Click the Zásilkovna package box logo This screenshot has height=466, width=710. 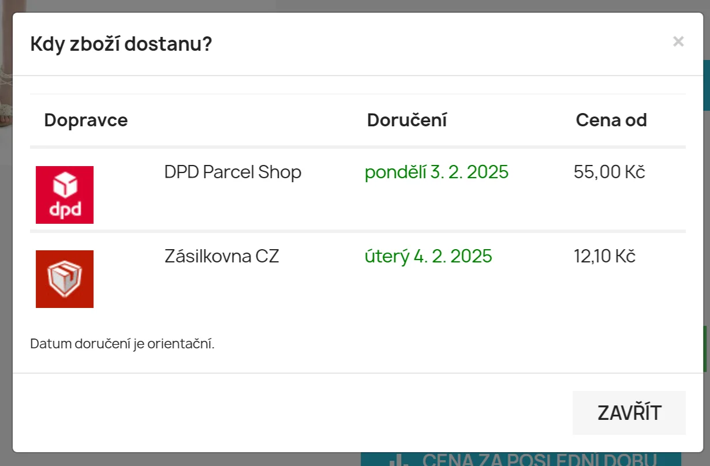[65, 279]
